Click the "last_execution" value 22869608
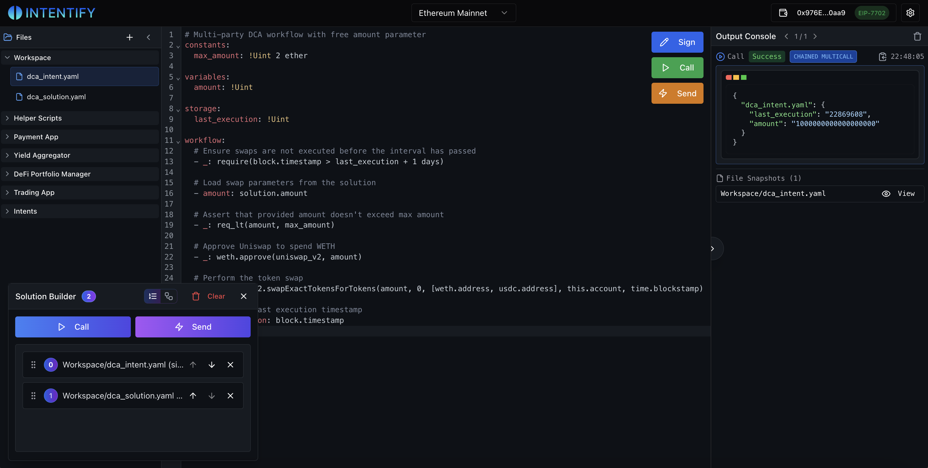This screenshot has width=928, height=468. 846,114
